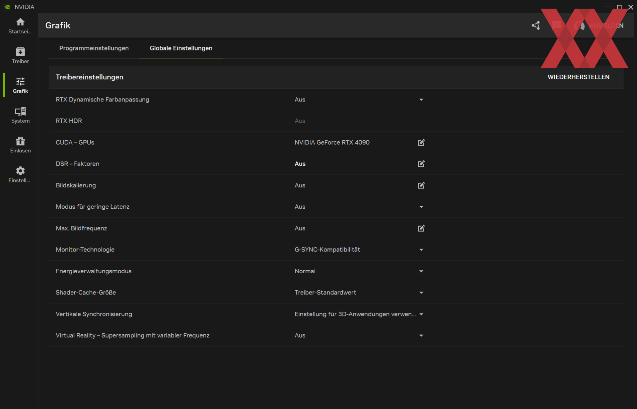Edit the CUDA – GPUs setting
Image resolution: width=637 pixels, height=409 pixels.
click(x=421, y=142)
